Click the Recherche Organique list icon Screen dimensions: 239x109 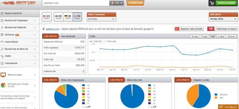tap(2, 21)
